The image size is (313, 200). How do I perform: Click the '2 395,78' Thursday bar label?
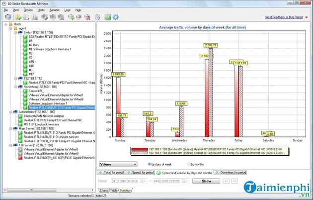(x=211, y=45)
